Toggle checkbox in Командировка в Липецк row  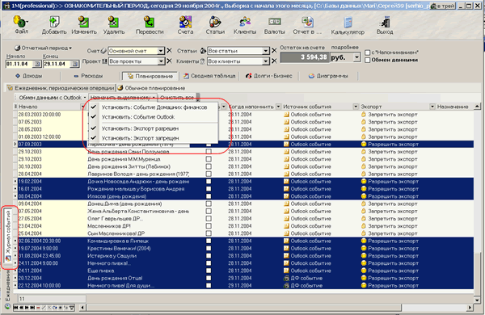[209, 241]
